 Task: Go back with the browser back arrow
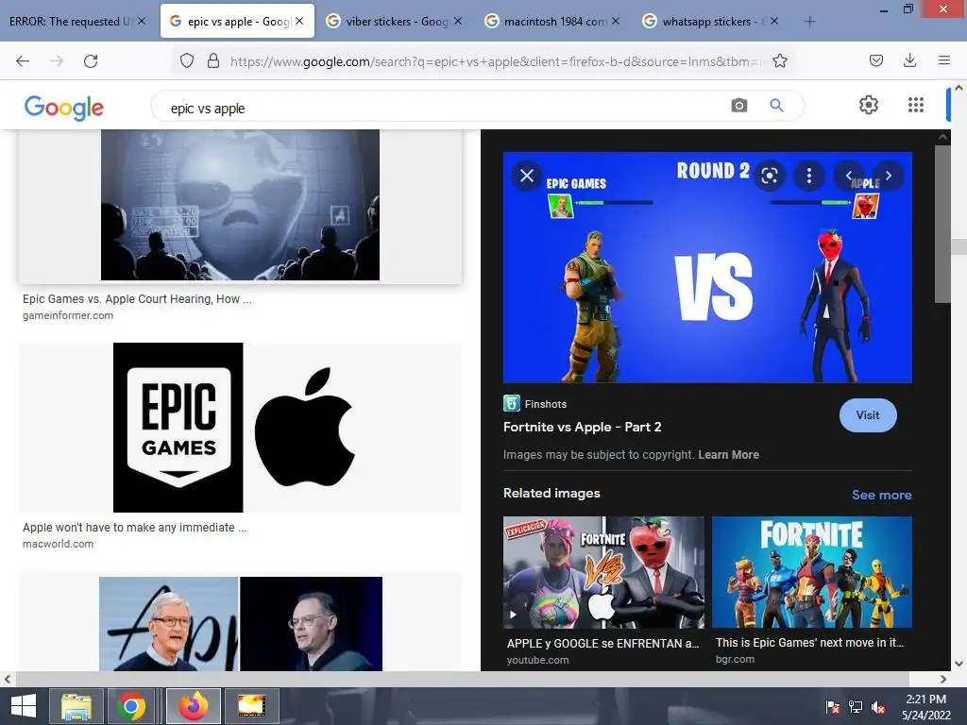click(23, 60)
